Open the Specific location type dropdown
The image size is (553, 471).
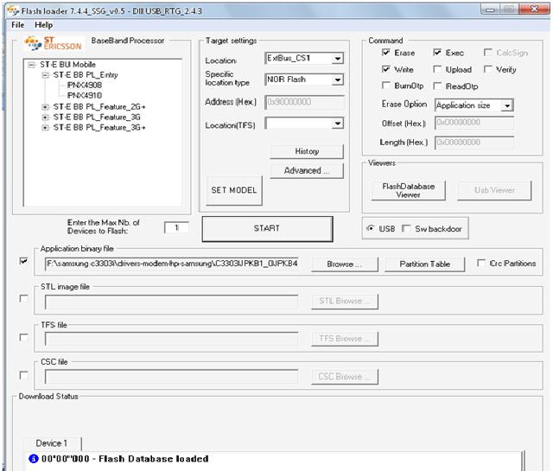(338, 80)
